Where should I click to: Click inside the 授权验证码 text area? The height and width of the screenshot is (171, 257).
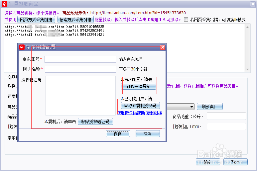80,96
